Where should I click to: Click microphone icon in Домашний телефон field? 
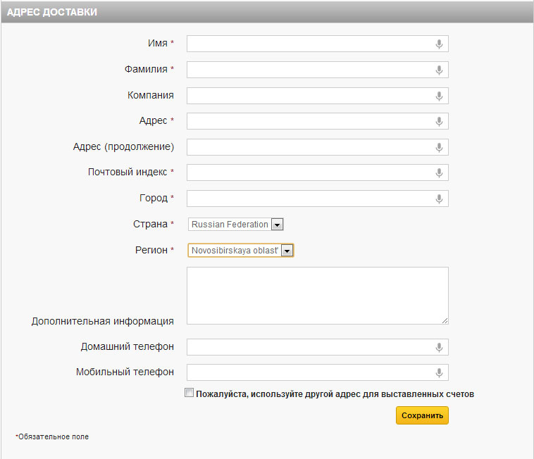(x=439, y=347)
